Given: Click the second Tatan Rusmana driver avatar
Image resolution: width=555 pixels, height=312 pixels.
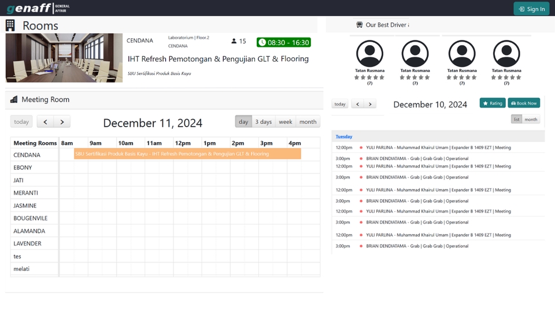Looking at the screenshot, I should click(x=415, y=53).
